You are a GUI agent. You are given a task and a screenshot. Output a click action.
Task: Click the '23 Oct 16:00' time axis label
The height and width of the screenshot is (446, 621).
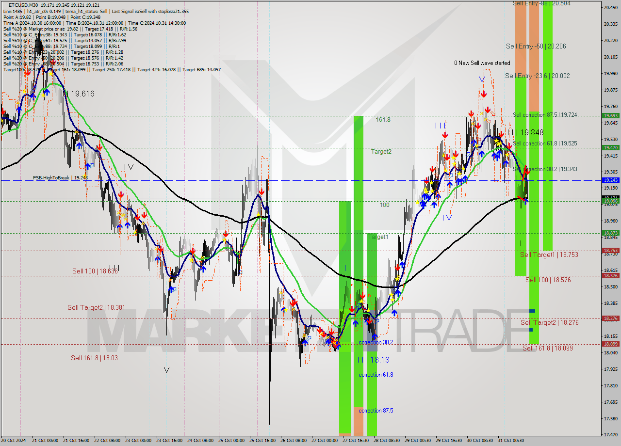(x=169, y=441)
